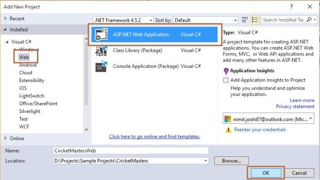Collapse the Visual C# node

[x=7, y=42]
